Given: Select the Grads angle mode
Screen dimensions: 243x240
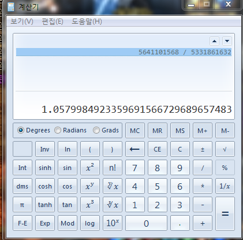Looking at the screenshot, I should [x=106, y=130].
